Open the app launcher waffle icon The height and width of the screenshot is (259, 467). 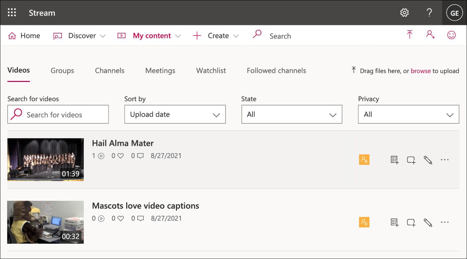12,13
